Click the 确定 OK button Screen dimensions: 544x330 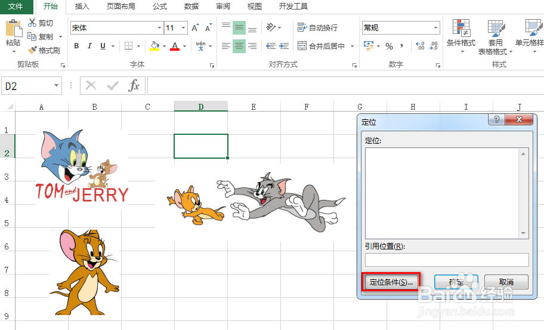tap(456, 282)
